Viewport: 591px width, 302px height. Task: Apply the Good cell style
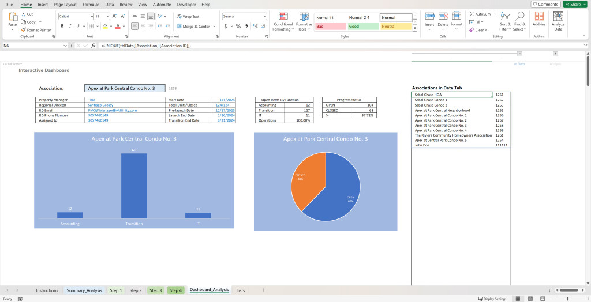point(363,27)
